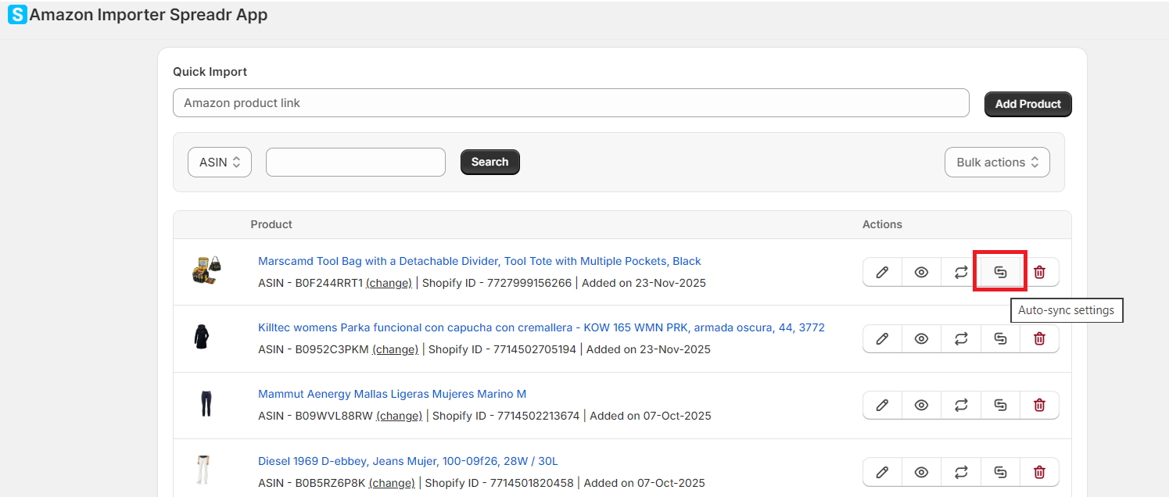This screenshot has height=497, width=1169.
Task: Open Marscamd Tool Bag product link
Action: [x=479, y=261]
